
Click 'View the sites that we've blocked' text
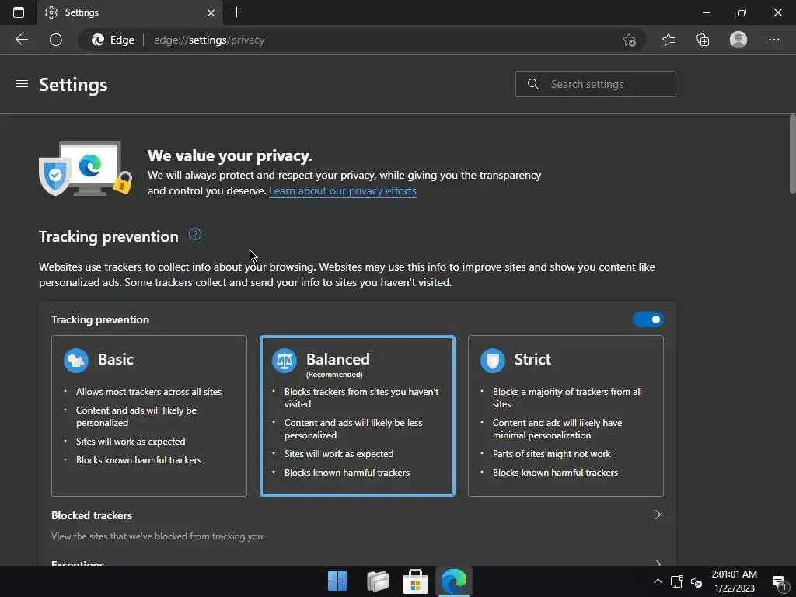pos(157,536)
